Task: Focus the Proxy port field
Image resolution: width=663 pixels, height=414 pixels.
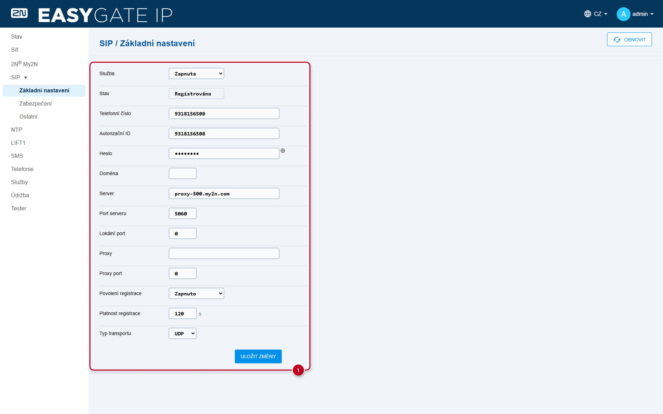Action: pos(182,273)
